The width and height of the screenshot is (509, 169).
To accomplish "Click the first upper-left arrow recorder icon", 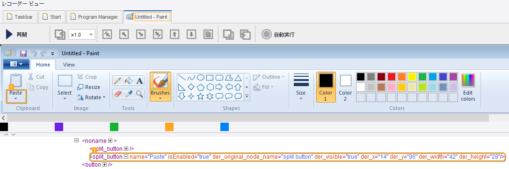I will point(107,34).
